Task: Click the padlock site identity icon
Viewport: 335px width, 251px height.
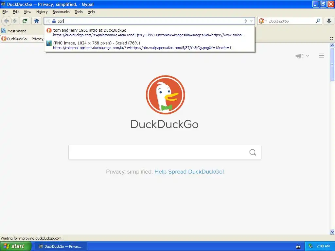Action: [54, 21]
